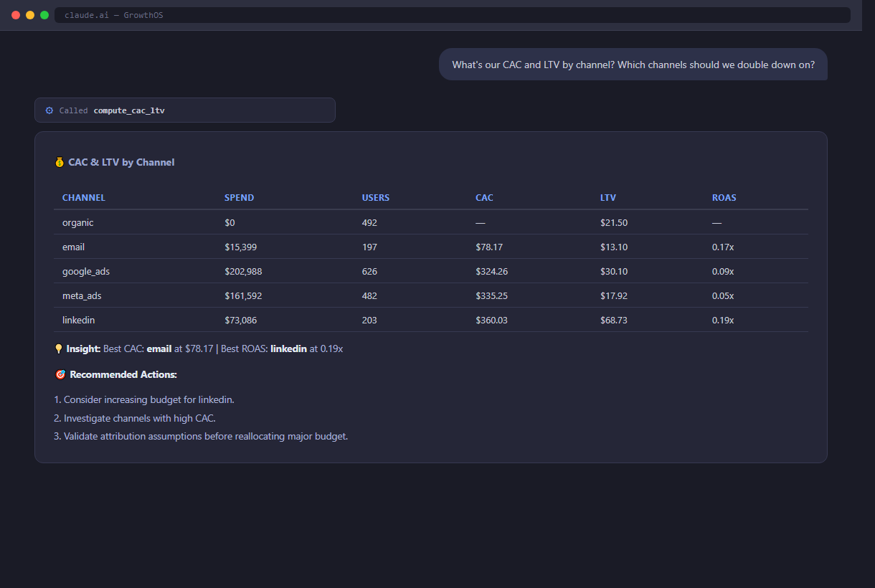Click the $30.10 LTV value
Viewport: 875px width, 588px height.
click(x=614, y=271)
